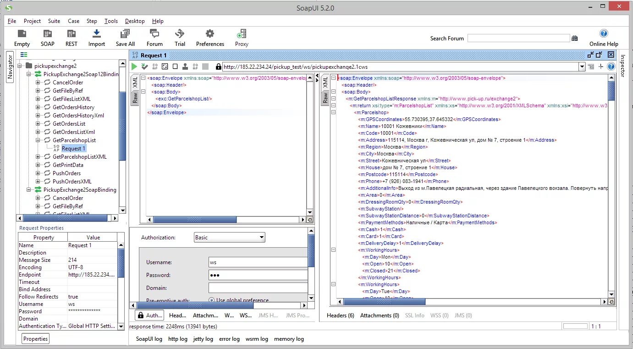Click the Search Forum input field
The width and height of the screenshot is (633, 349).
pyautogui.click(x=518, y=39)
